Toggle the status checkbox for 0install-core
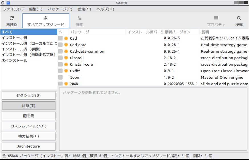This screenshot has width=249, height=160. coord(60,64)
